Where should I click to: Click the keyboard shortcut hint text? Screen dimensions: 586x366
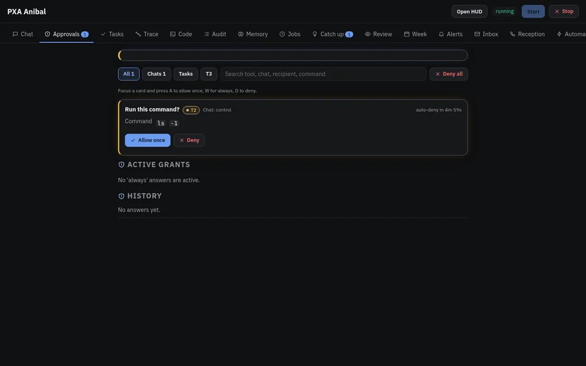187,91
